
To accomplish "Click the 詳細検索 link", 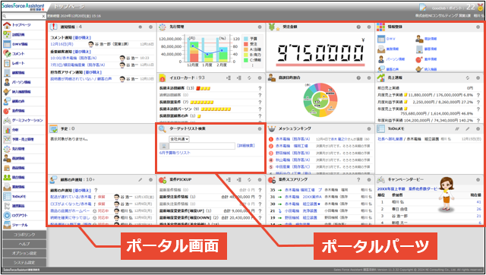I will [246, 145].
